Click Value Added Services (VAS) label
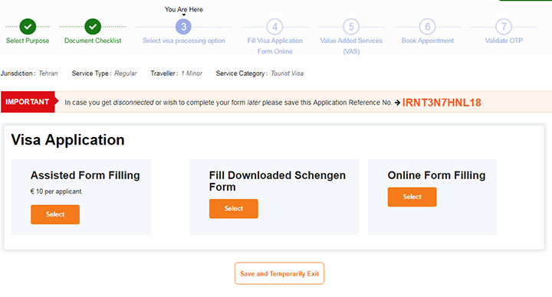Viewport: 552px width, 297px height. tap(351, 46)
